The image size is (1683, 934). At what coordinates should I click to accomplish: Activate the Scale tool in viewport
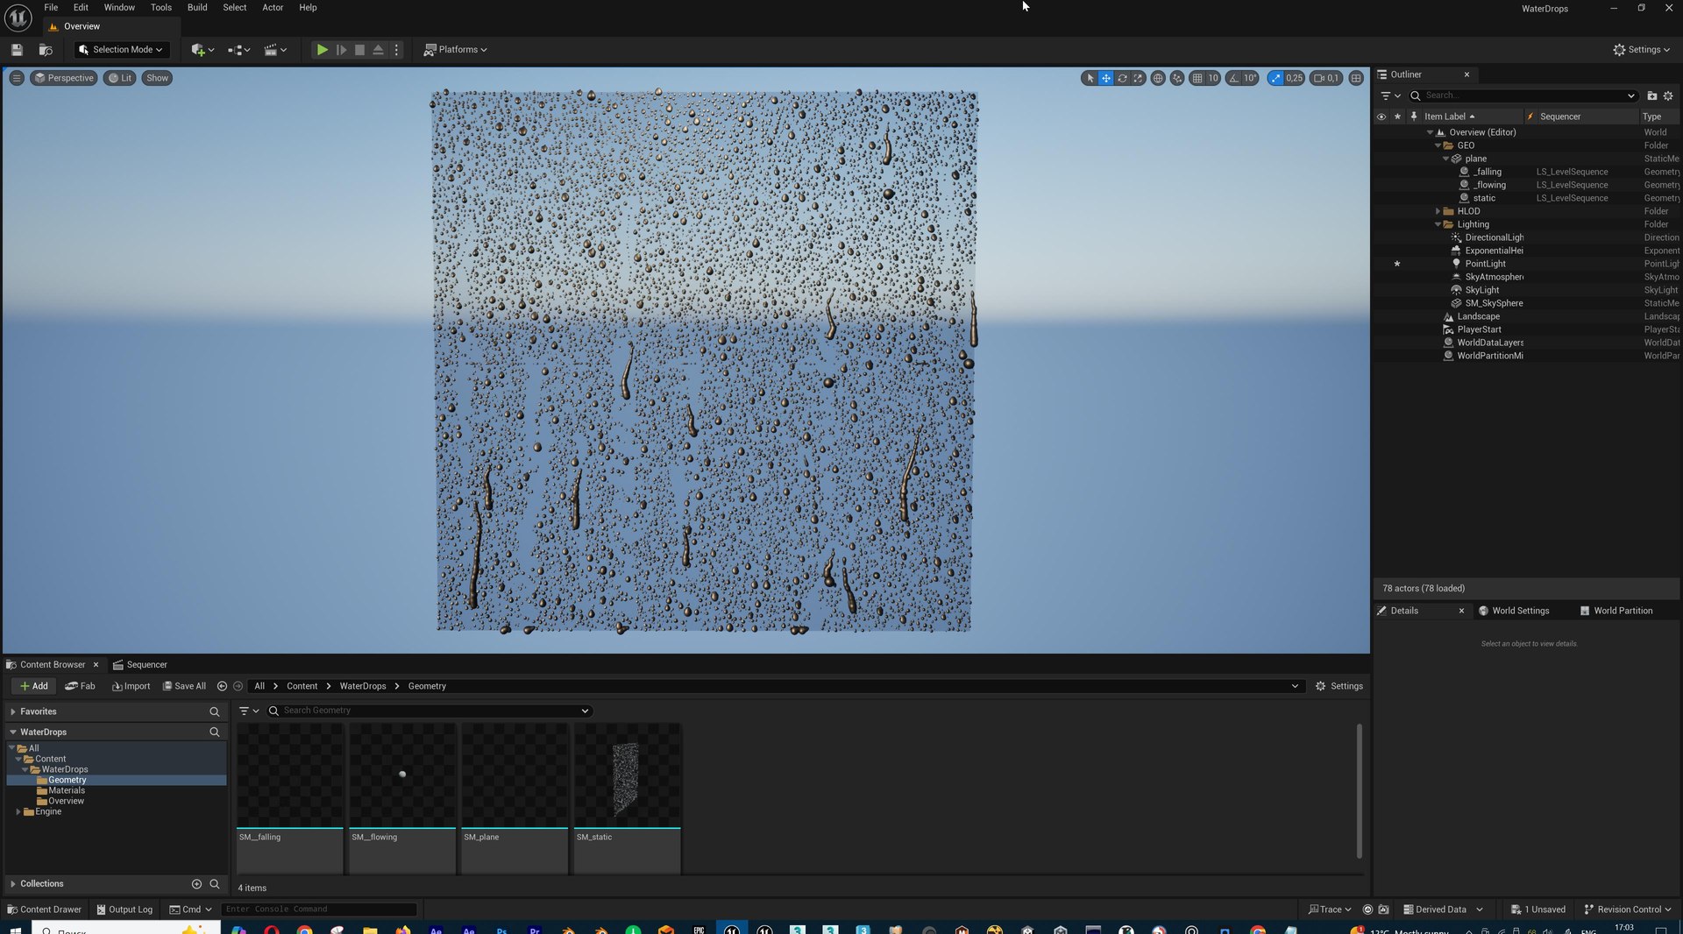[x=1138, y=78]
